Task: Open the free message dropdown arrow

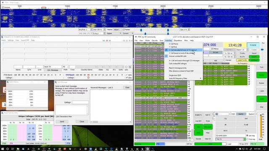Action: (x=244, y=139)
